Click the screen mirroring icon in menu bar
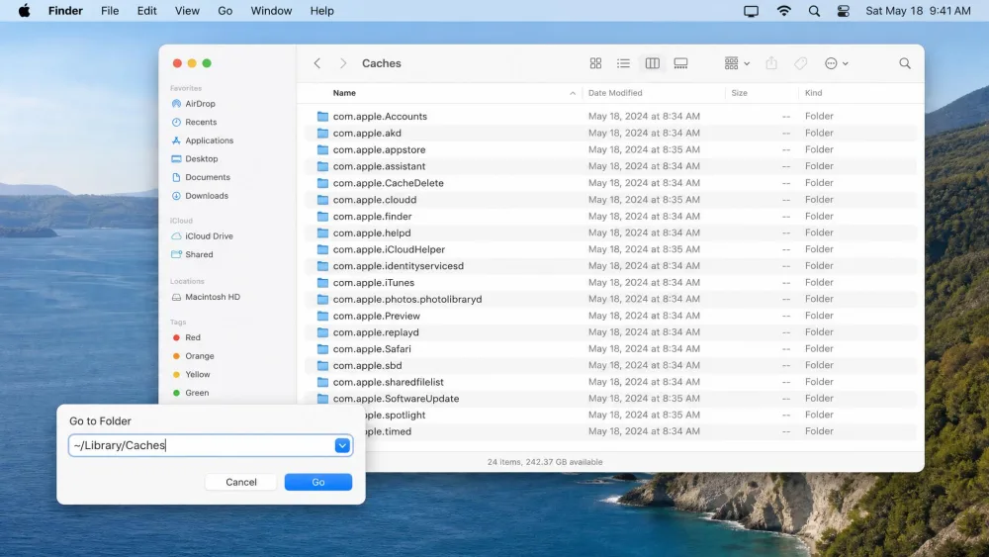Image resolution: width=989 pixels, height=557 pixels. click(x=751, y=11)
